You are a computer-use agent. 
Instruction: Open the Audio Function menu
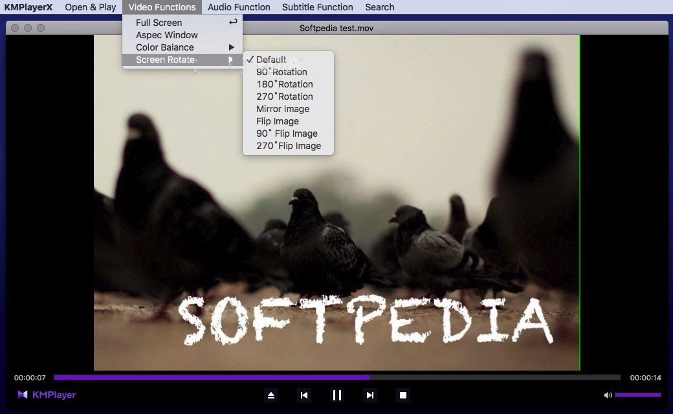(239, 7)
